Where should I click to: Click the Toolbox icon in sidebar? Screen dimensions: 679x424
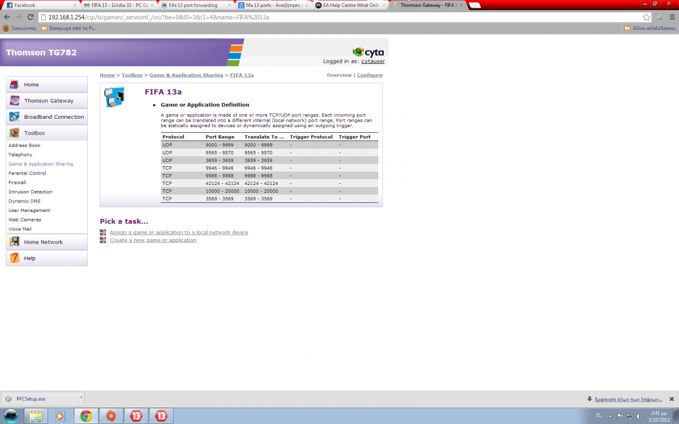point(15,133)
